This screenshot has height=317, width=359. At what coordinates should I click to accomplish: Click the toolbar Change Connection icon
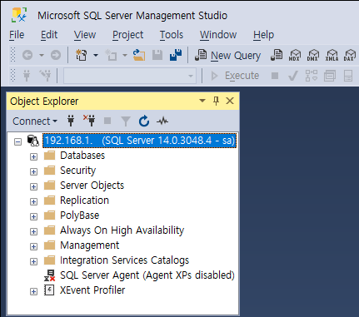tap(45, 76)
